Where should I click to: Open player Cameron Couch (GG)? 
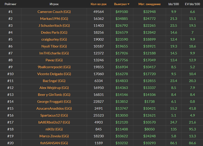[x=54, y=12]
